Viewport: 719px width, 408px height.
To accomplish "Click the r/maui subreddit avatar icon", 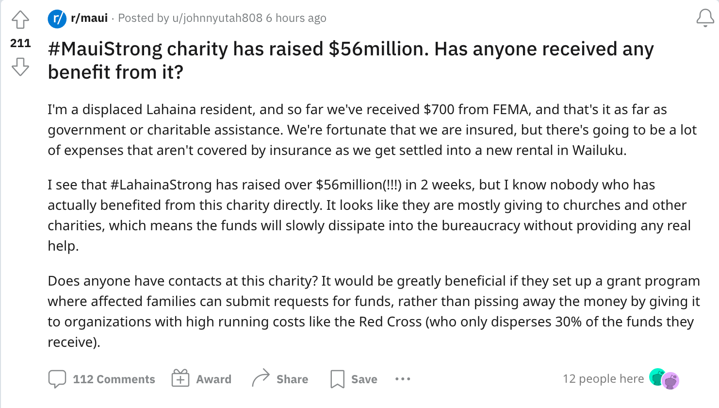I will 57,18.
